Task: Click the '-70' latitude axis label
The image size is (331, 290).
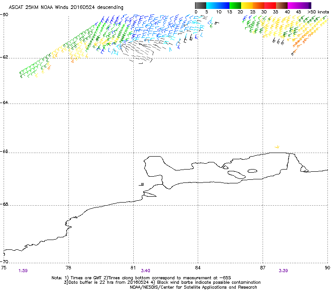Action: [4, 261]
